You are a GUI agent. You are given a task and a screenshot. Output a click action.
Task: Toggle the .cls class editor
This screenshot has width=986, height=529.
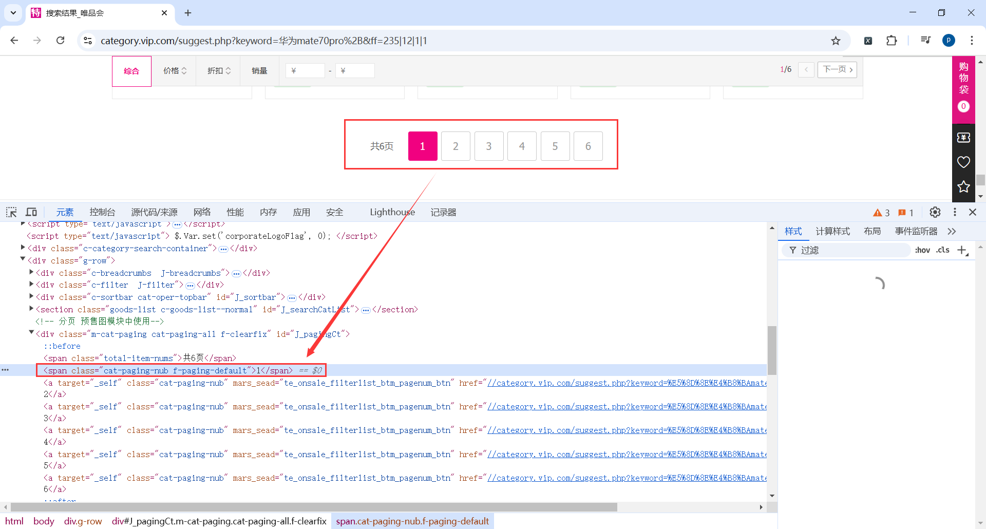click(x=943, y=250)
